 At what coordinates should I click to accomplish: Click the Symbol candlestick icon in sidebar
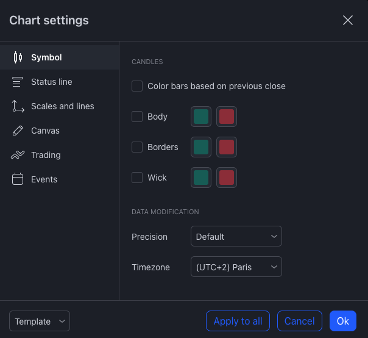click(18, 57)
